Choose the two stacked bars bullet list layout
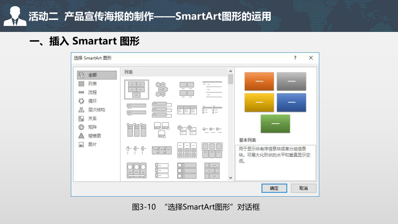This screenshot has height=224, width=398. pos(137,110)
